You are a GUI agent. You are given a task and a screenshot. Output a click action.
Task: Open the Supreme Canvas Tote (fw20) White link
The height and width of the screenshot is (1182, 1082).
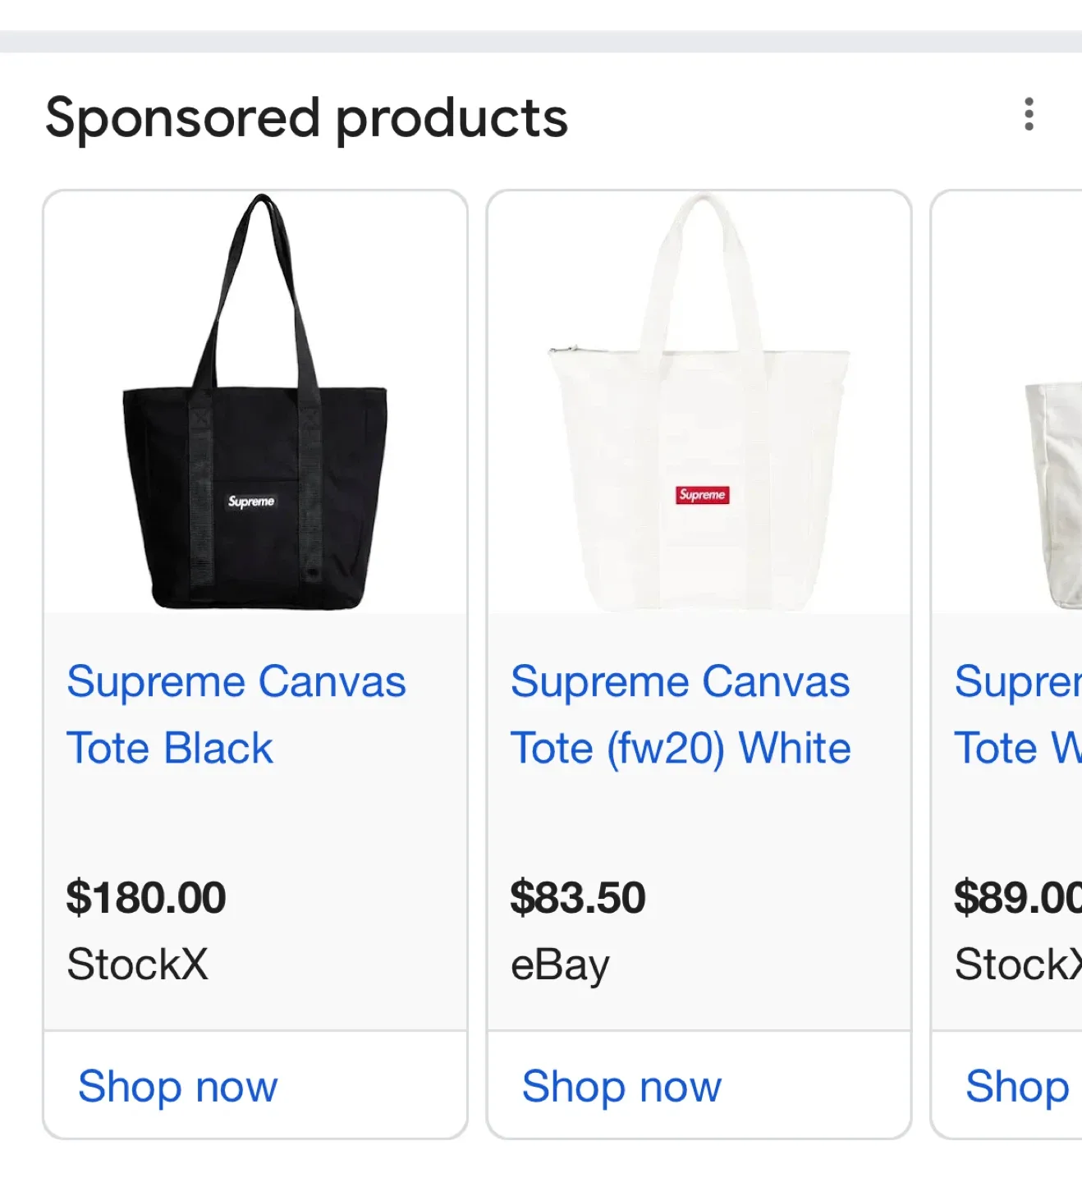tap(681, 714)
